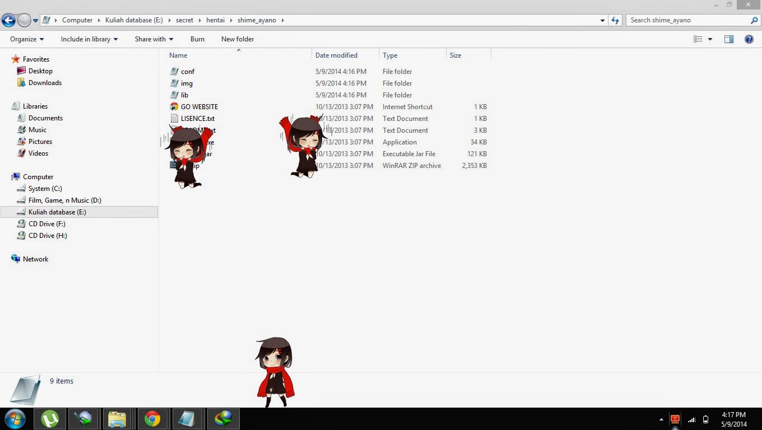762x430 pixels.
Task: Click the network signal strength icon
Action: (691, 419)
